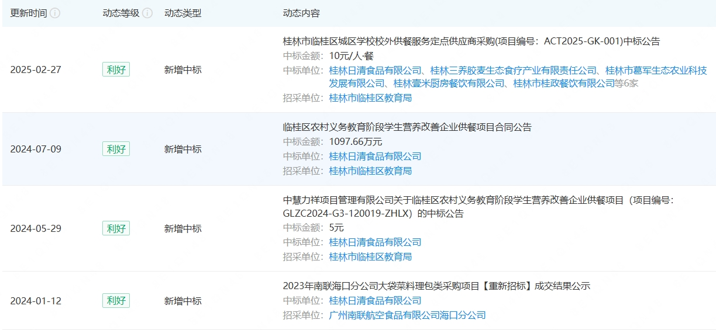Open 桂林三养胶麦生态食疗产业有限责任公司 company link
Image resolution: width=716 pixels, height=330 pixels.
click(x=513, y=70)
